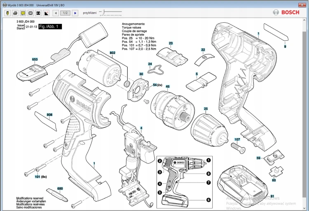The width and height of the screenshot is (309, 211).
Task: Select part number 23 label
Action: pos(171,43)
